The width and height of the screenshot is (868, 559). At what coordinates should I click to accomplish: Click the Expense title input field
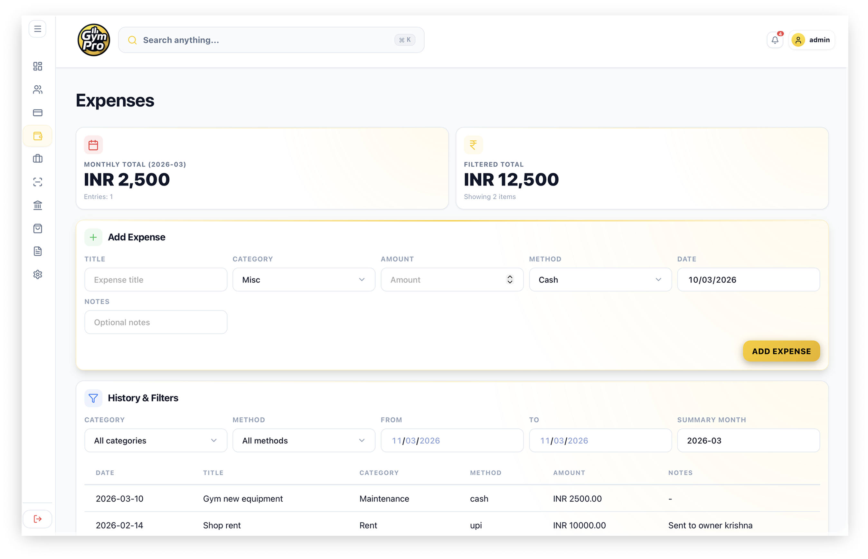pos(155,279)
